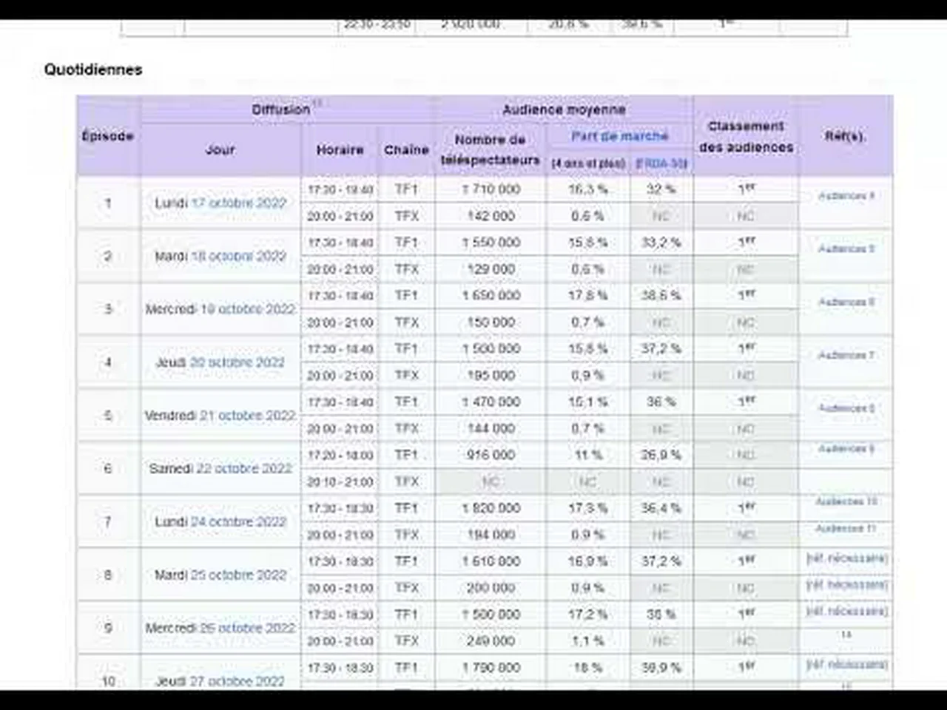Open the 21 octobre 2022 date link
This screenshot has width=947, height=710.
click(247, 416)
